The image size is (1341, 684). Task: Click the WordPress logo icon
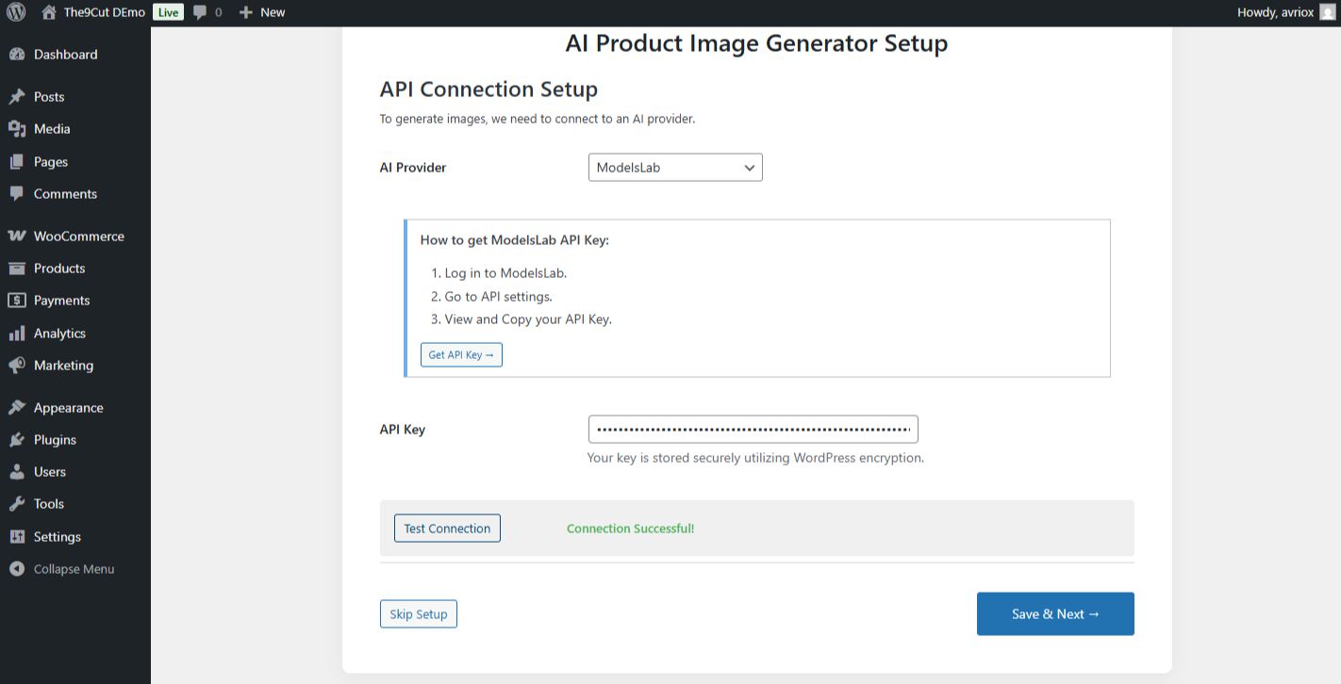click(x=16, y=12)
